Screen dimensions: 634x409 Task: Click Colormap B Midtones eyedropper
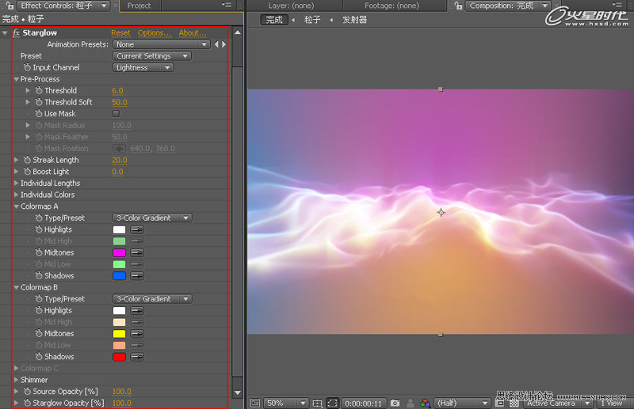(x=137, y=334)
